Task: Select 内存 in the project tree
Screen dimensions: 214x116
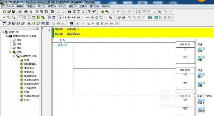Action: 19,48
